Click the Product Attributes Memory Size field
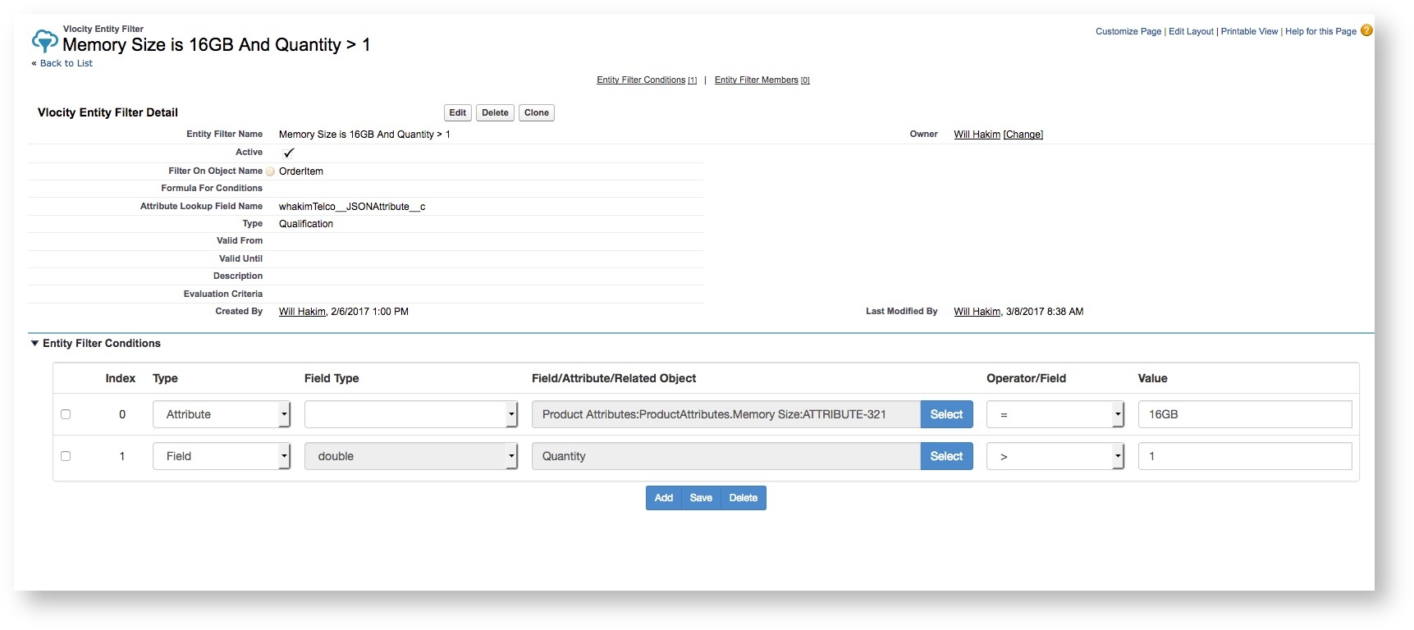Screen dimensions: 1414x630 click(726, 414)
